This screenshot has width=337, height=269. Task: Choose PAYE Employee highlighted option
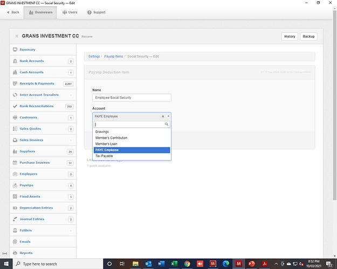[x=132, y=150]
